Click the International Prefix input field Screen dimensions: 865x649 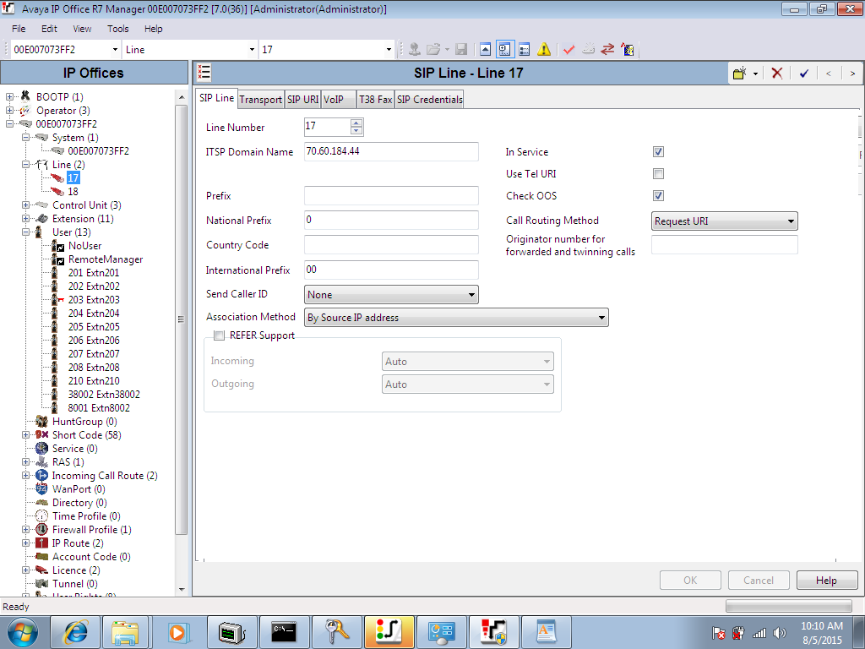[391, 270]
